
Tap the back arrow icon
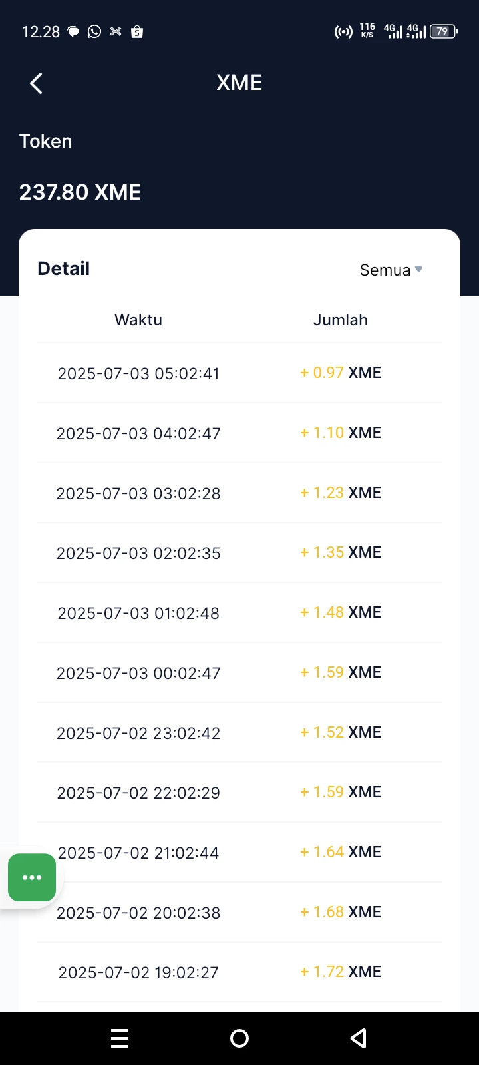(x=36, y=83)
